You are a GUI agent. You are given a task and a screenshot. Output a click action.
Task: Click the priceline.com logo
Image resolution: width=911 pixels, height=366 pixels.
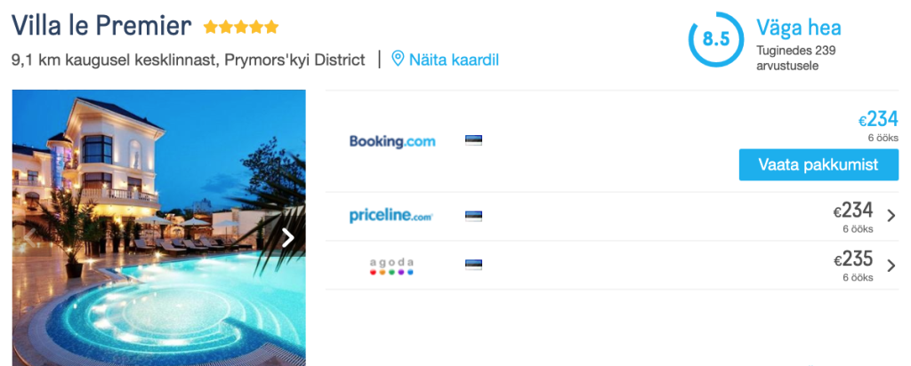tap(391, 215)
